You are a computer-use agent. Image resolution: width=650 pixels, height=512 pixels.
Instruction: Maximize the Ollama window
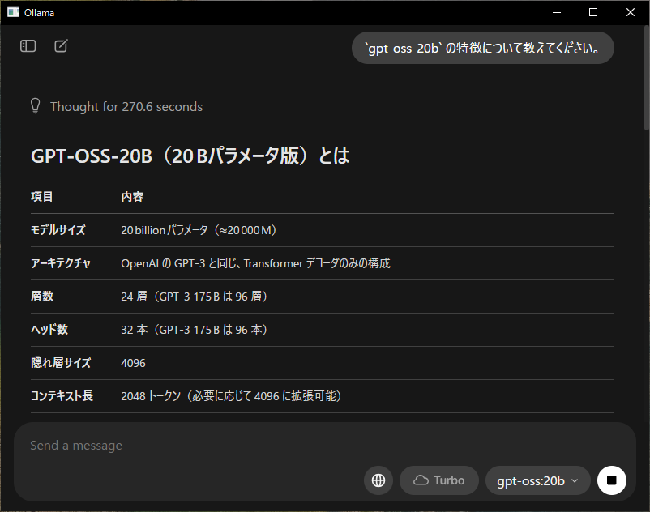(x=593, y=12)
